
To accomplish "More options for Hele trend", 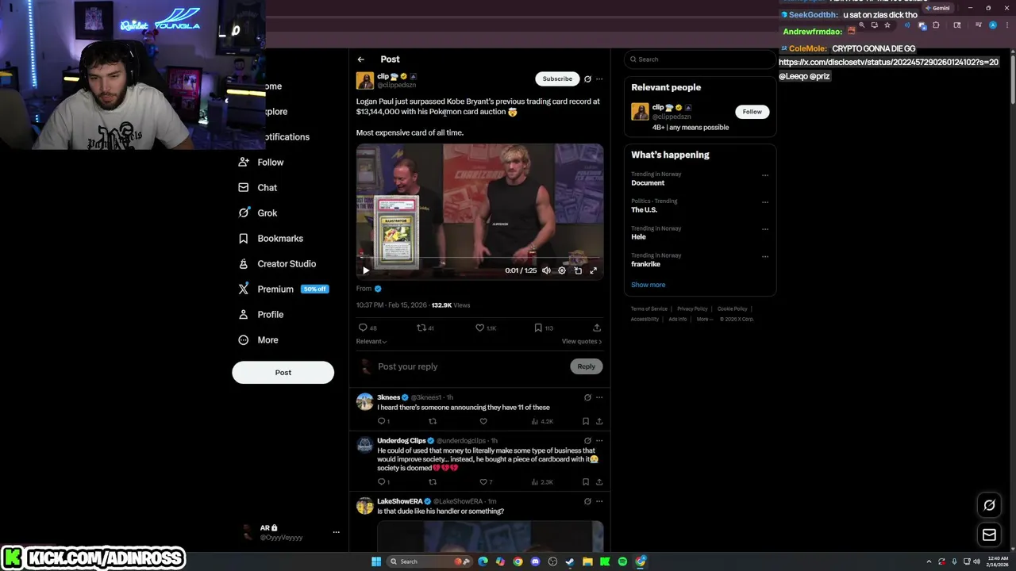I will [765, 229].
